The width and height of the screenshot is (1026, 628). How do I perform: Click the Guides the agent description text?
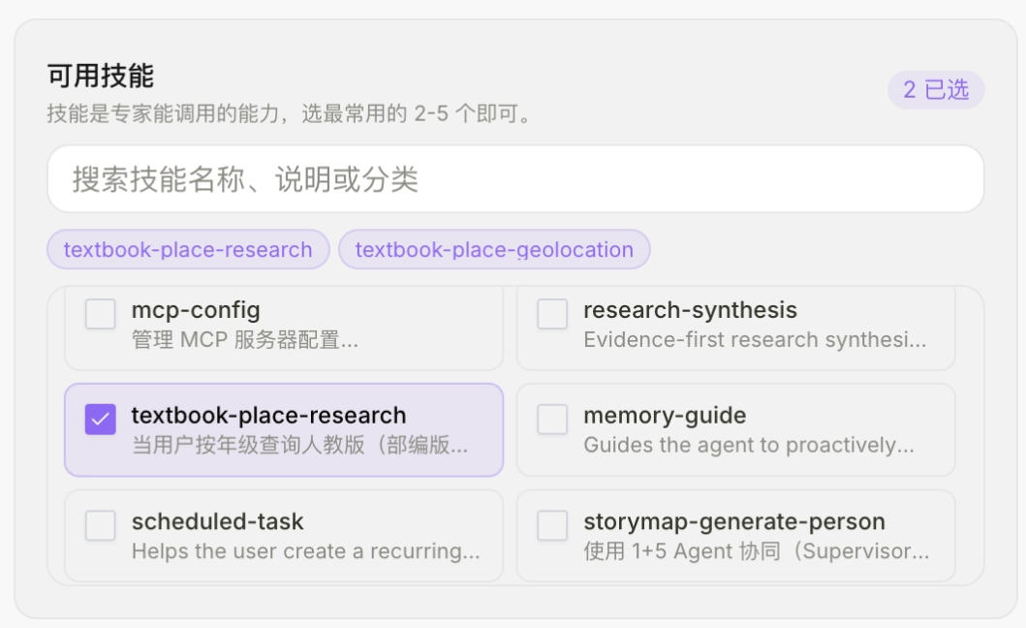749,445
